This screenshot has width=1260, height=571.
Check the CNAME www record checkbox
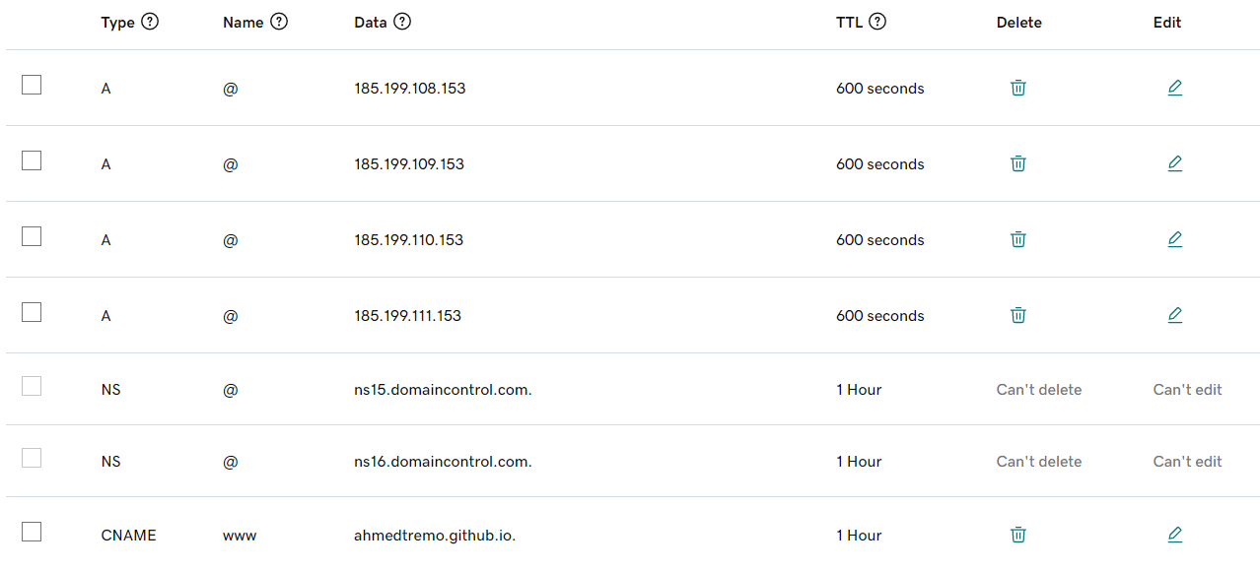(x=32, y=532)
